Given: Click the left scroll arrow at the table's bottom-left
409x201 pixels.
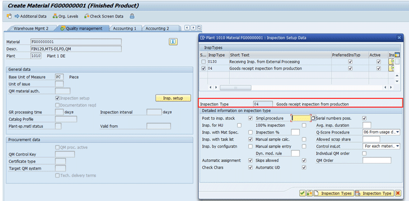Looking at the screenshot, I should click(211, 87).
